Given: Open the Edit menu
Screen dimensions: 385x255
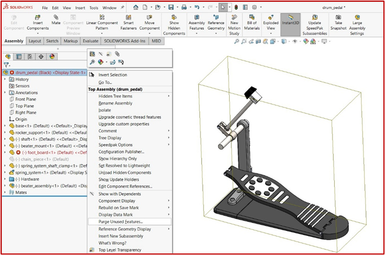Looking at the screenshot, I should (x=55, y=8).
